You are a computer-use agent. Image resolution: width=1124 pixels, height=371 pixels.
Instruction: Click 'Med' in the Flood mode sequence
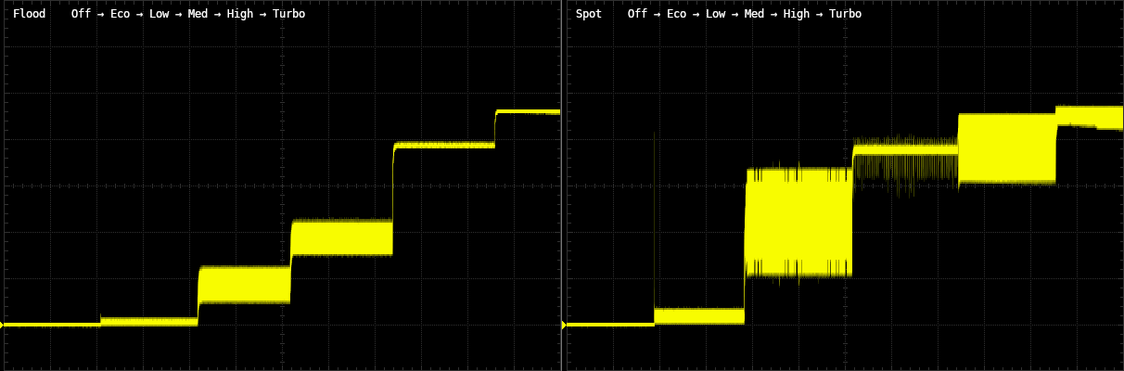198,14
